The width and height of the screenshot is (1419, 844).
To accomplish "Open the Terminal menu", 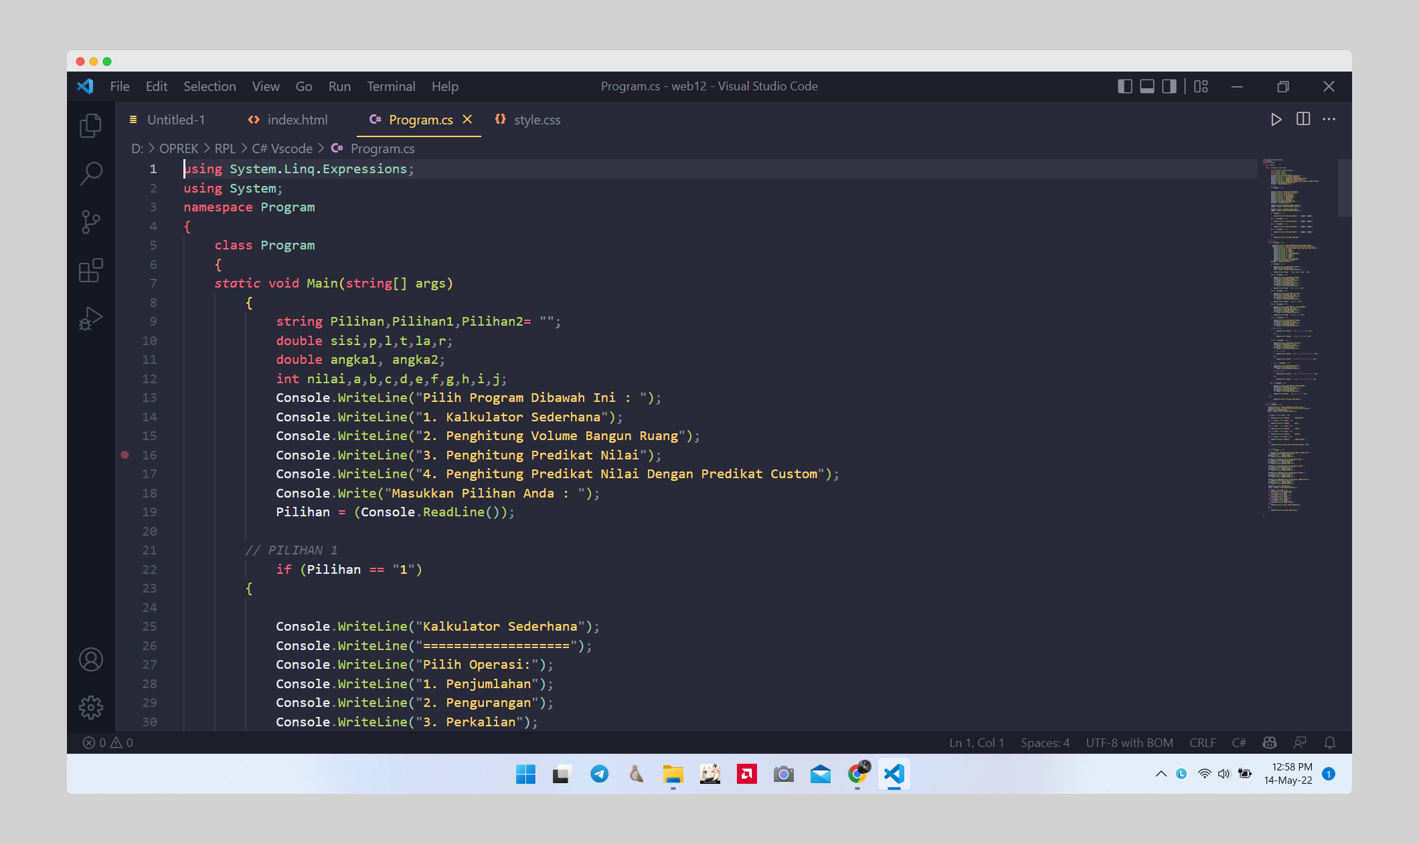I will pyautogui.click(x=391, y=86).
